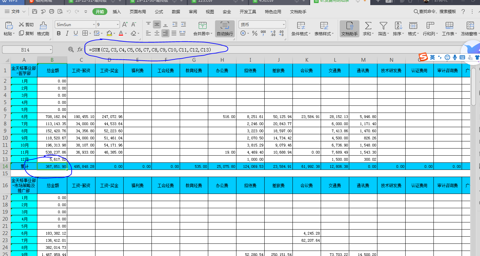Open the font name SimSun dropdown
This screenshot has width=480, height=256.
point(94,25)
